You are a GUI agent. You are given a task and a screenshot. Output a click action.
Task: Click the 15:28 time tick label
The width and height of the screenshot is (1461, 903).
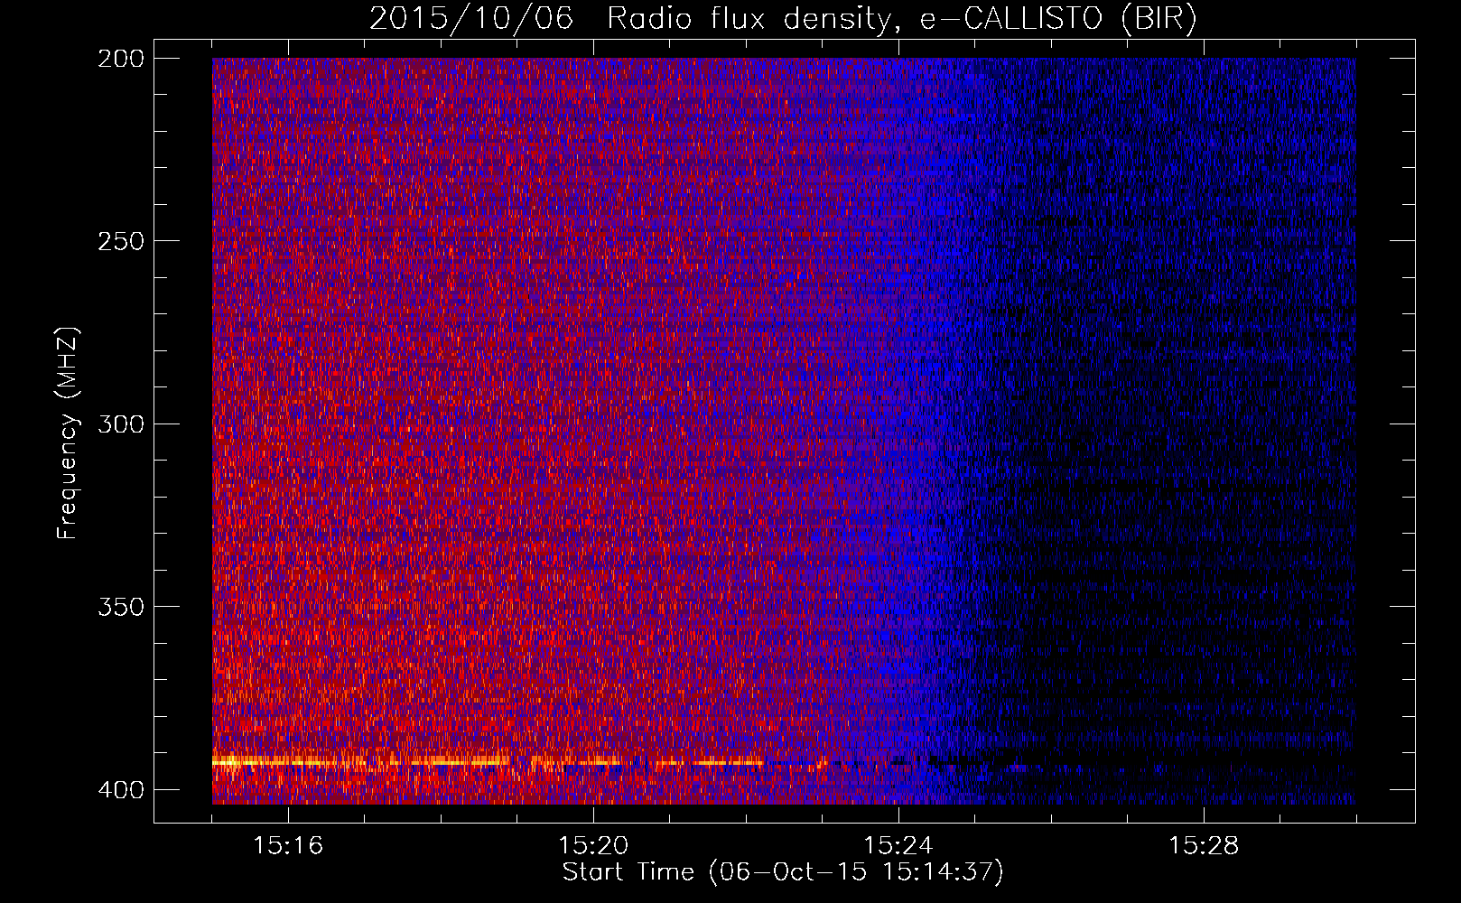point(1204,845)
